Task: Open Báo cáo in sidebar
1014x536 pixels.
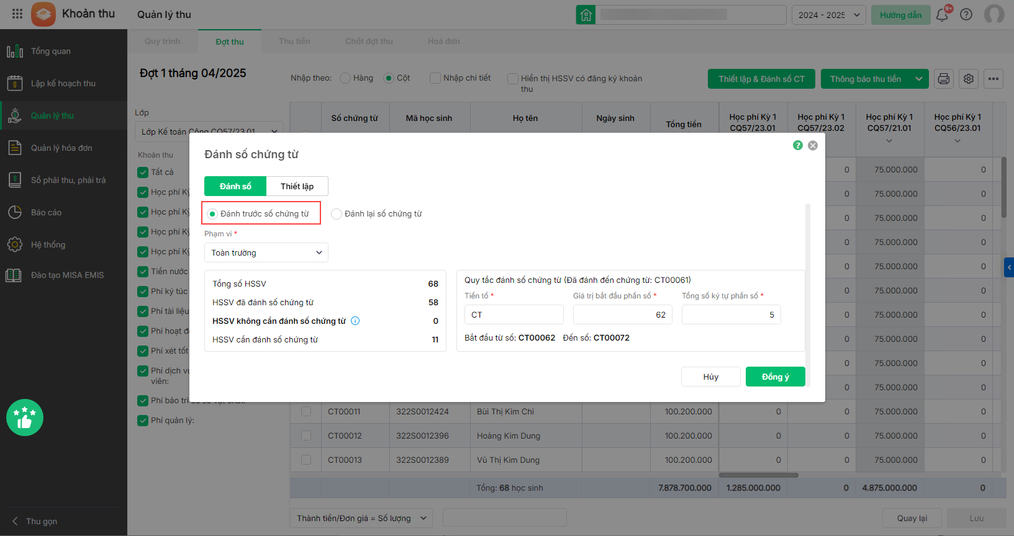Action: coord(63,212)
